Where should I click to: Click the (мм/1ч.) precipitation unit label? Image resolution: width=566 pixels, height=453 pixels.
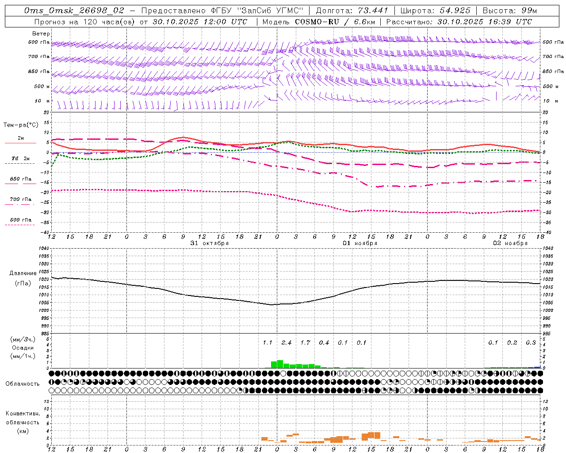coord(23,356)
